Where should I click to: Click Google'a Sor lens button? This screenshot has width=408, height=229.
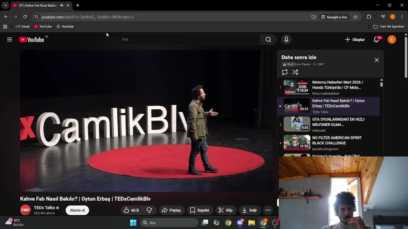[334, 17]
